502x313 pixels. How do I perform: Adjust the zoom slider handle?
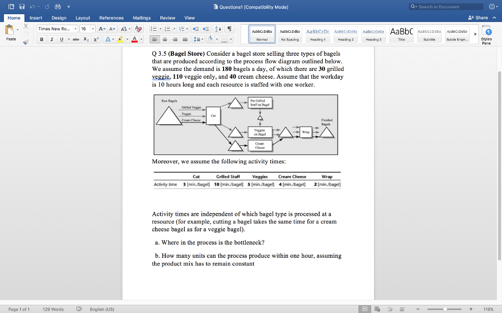pos(445,309)
